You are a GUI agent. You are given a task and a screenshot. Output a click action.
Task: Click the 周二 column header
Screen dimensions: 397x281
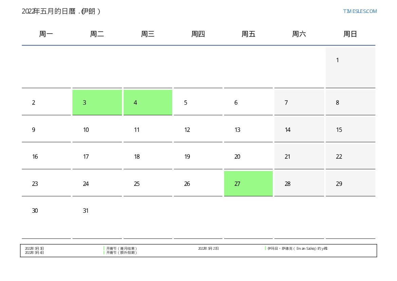pos(97,34)
